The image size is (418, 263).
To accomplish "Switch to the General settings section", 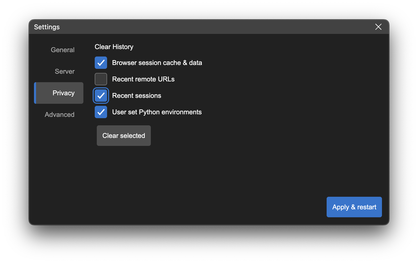I will tap(62, 50).
